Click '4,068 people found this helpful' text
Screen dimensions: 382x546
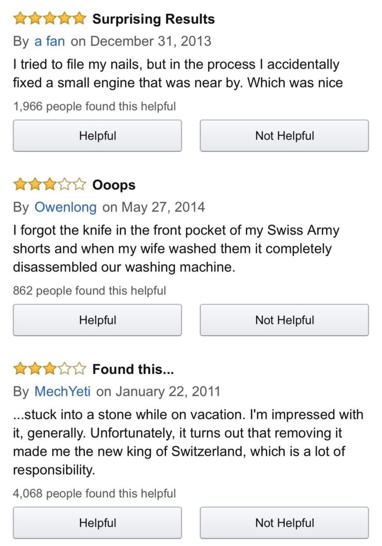[x=95, y=493]
